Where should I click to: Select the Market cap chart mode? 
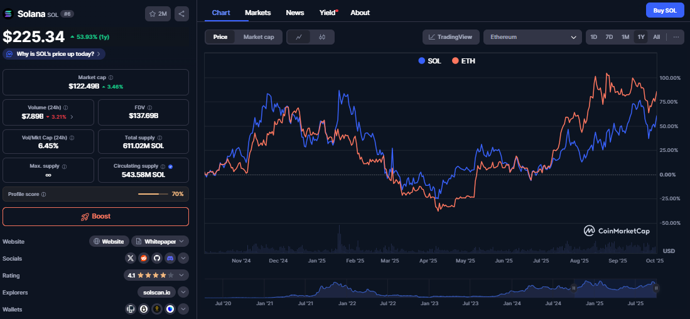[x=259, y=37]
